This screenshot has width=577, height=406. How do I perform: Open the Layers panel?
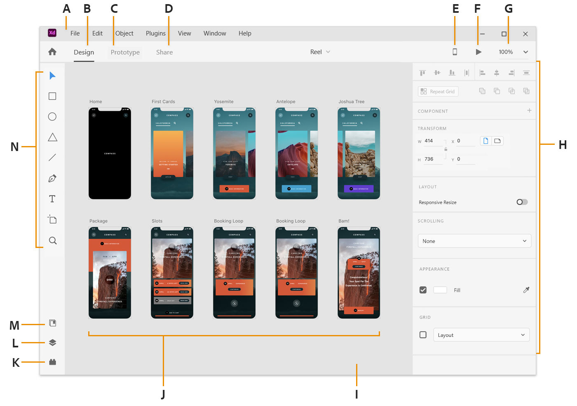[52, 342]
